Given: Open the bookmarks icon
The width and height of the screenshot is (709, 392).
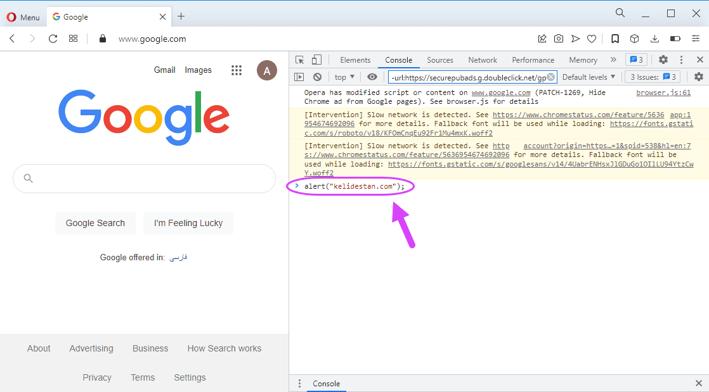Looking at the screenshot, I should (x=615, y=39).
